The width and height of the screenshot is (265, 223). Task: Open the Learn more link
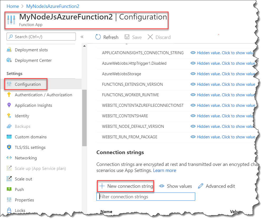click(x=164, y=170)
